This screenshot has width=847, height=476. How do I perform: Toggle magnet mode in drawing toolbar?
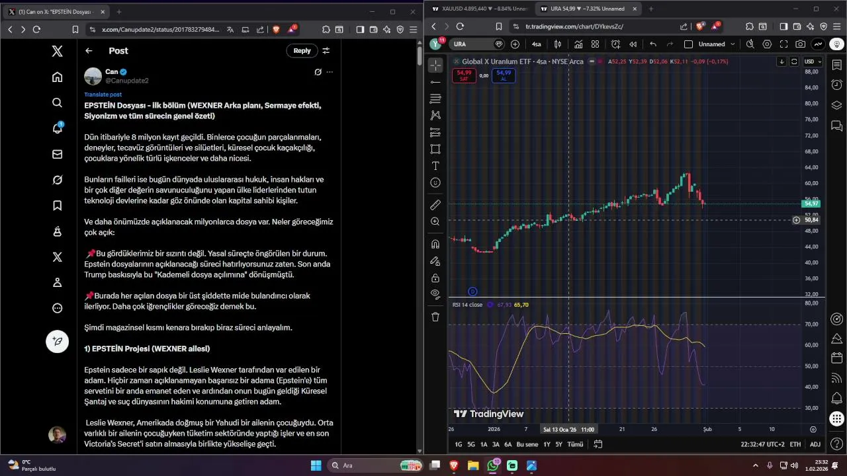pyautogui.click(x=435, y=244)
